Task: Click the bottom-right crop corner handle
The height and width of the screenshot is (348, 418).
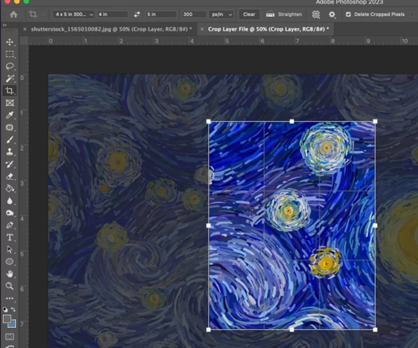Action: (x=375, y=330)
